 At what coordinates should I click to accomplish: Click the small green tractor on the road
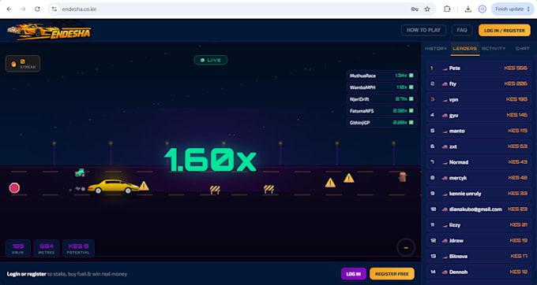(x=80, y=172)
